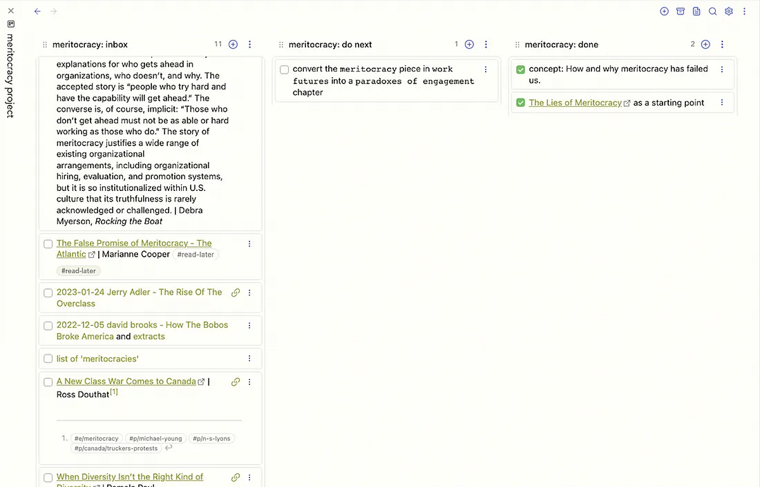Check the david brooks Bobos card

[48, 326]
